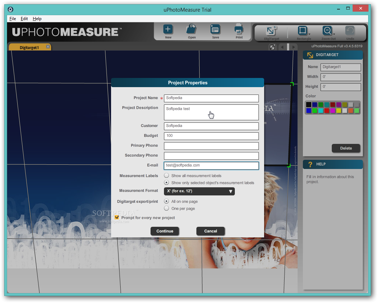Screen dimensions: 378x303
Task: Choose All on one page option
Action: tap(166, 201)
